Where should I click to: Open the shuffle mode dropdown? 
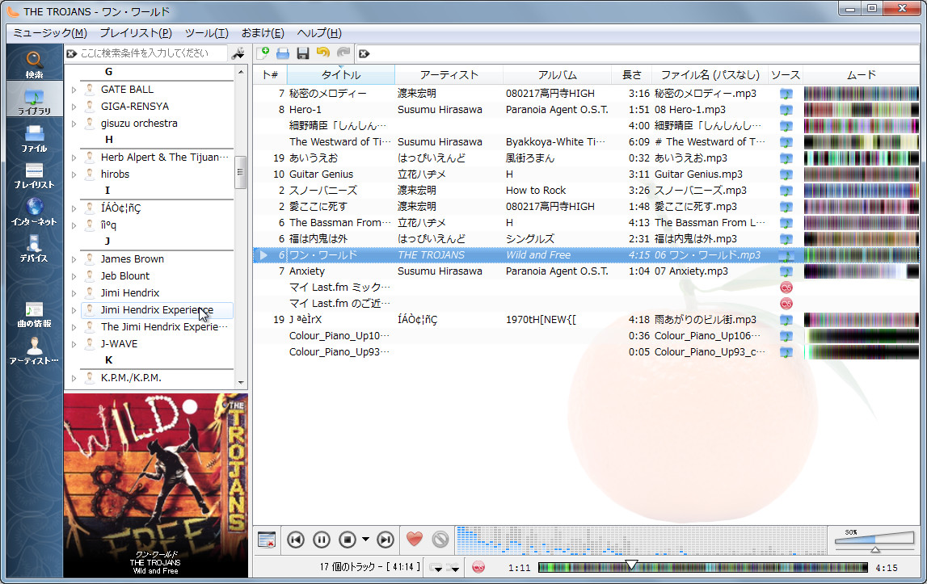pos(453,568)
